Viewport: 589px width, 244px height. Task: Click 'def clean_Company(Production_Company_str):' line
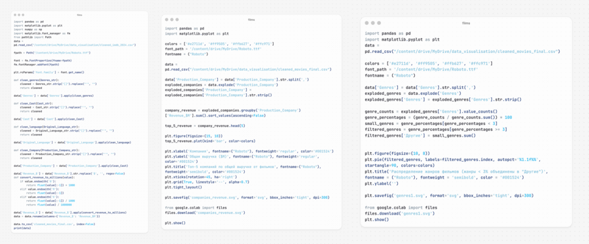(x=47, y=150)
